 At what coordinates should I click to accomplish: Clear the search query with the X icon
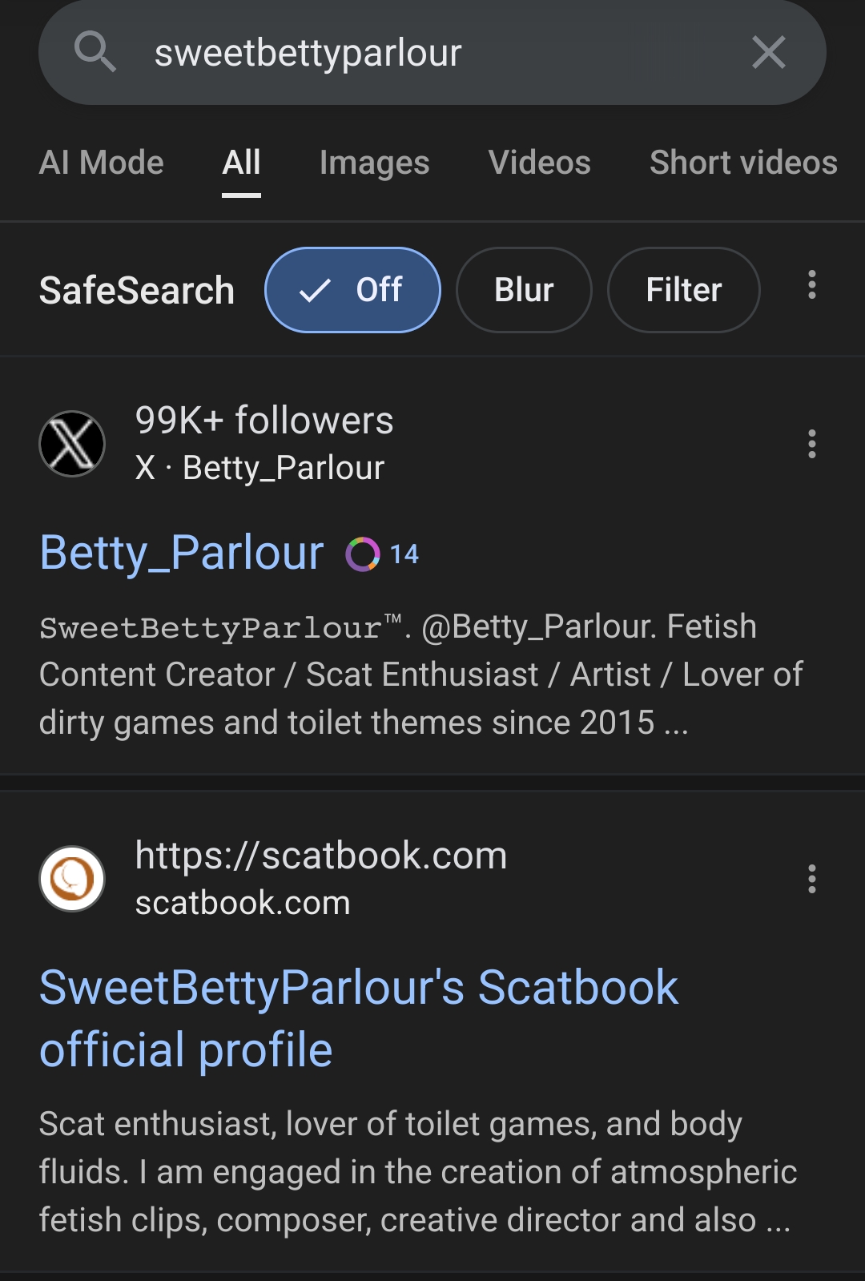tap(769, 53)
